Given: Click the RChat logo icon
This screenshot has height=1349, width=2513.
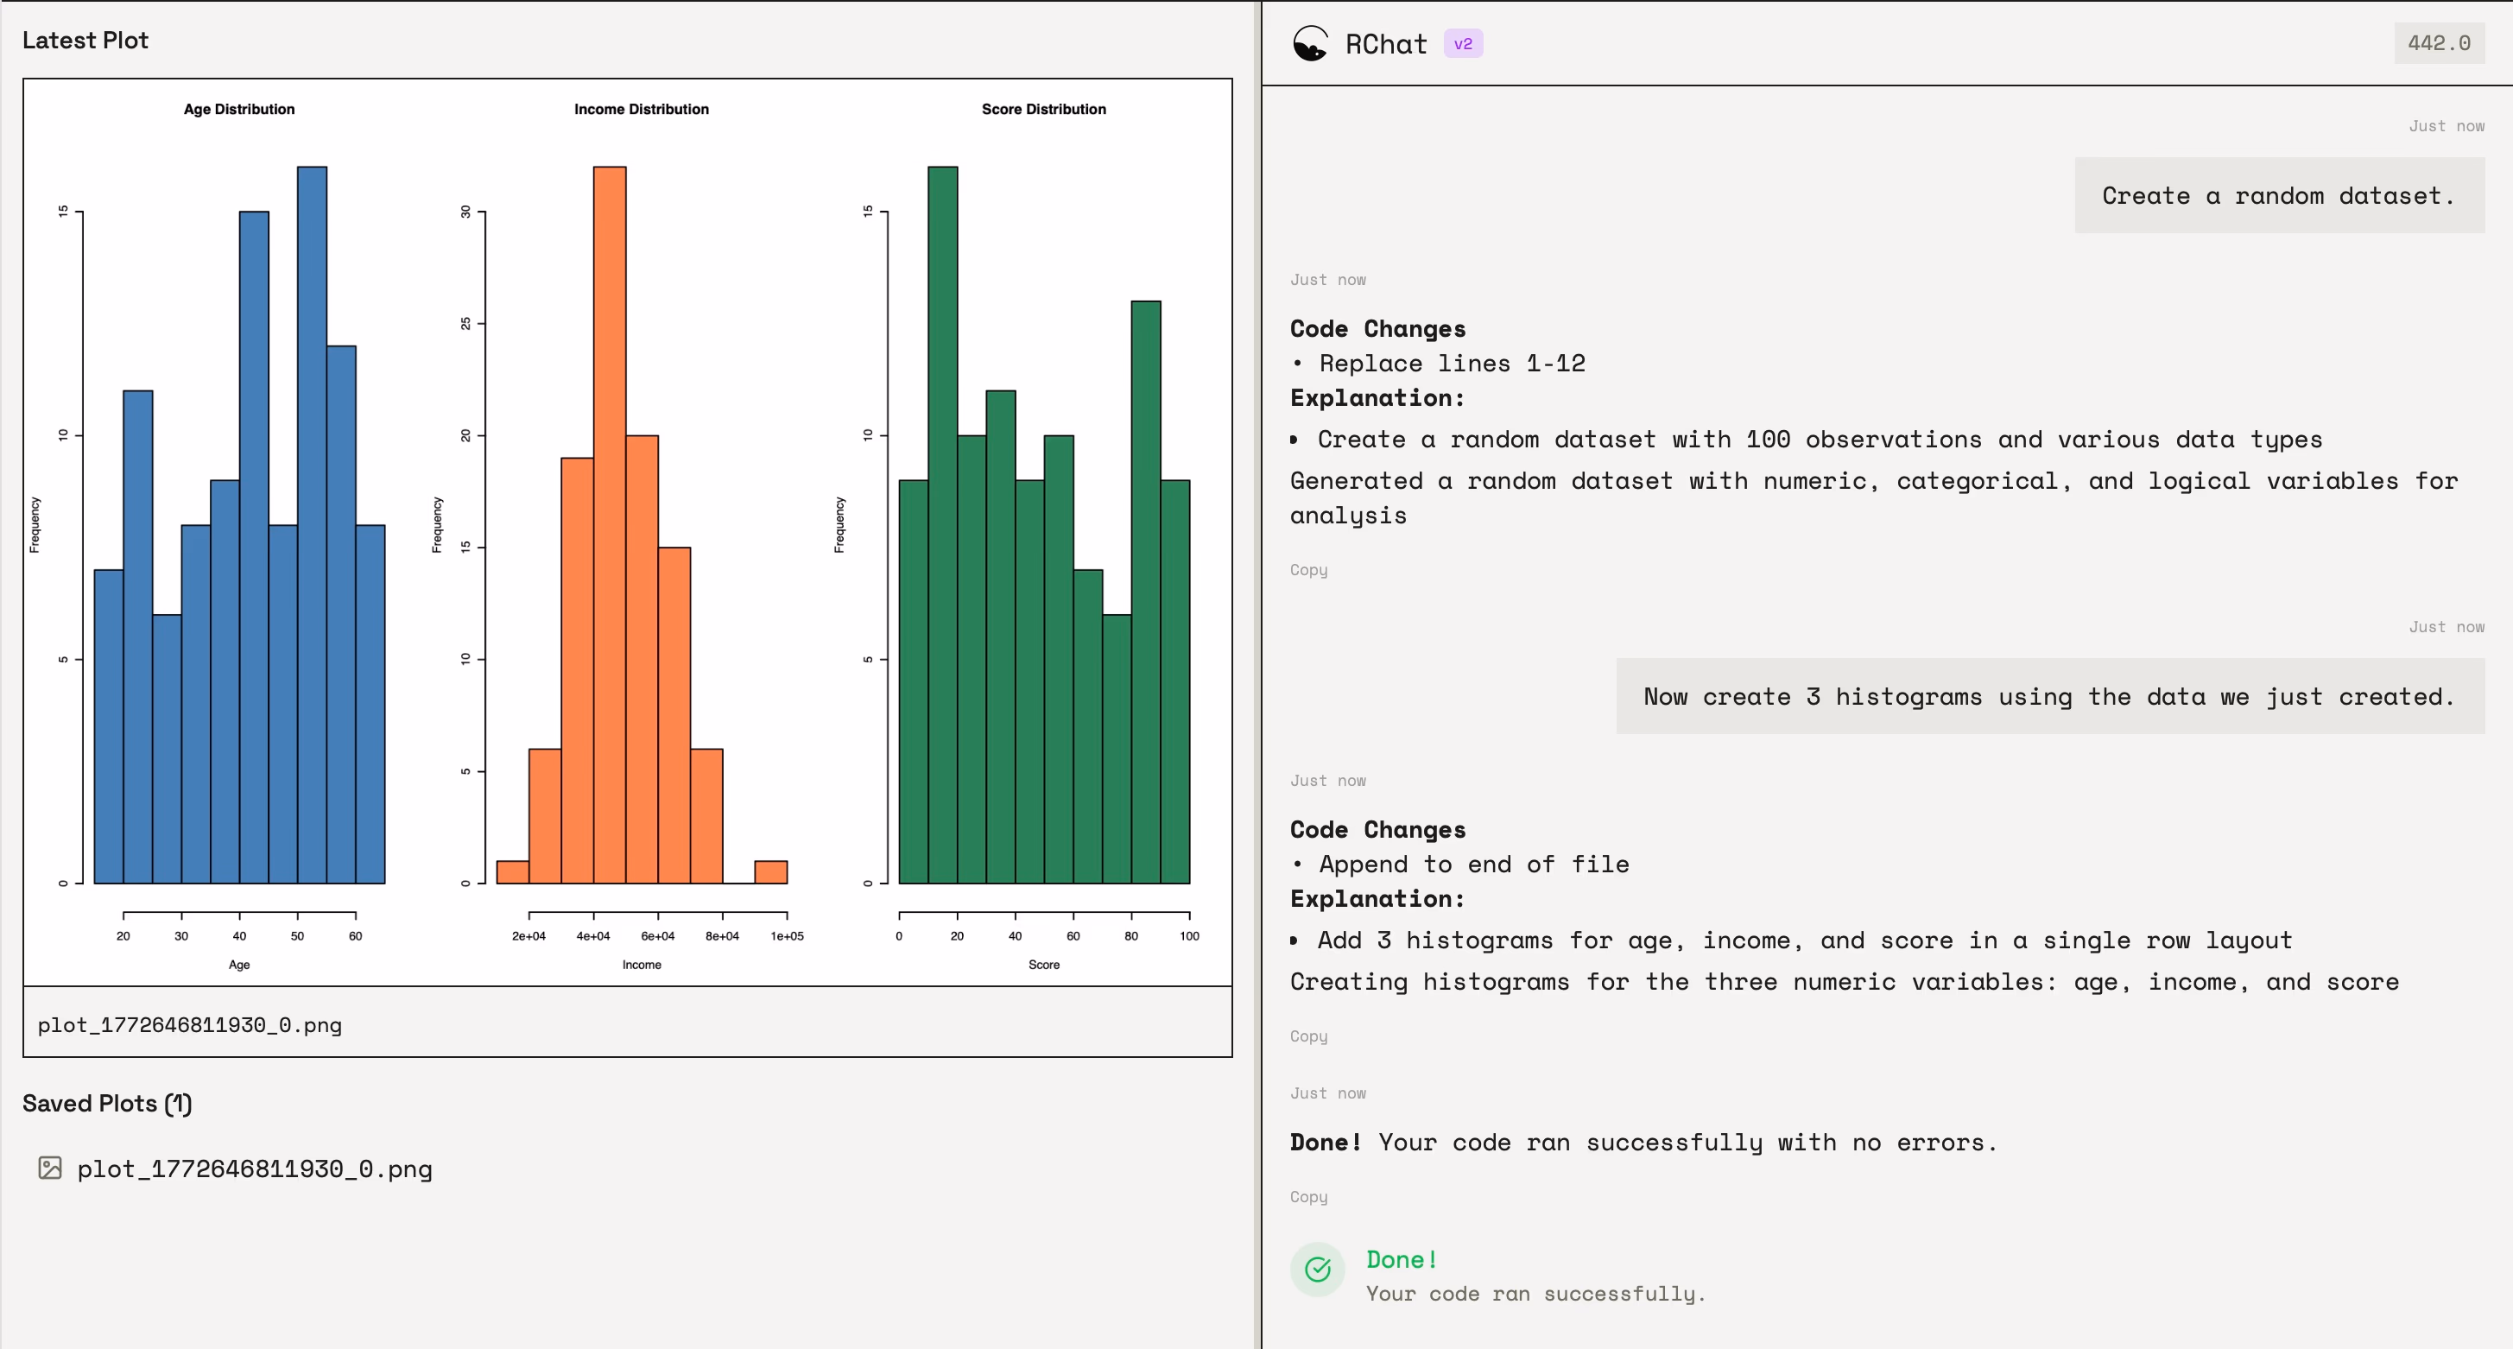Looking at the screenshot, I should tap(1310, 43).
